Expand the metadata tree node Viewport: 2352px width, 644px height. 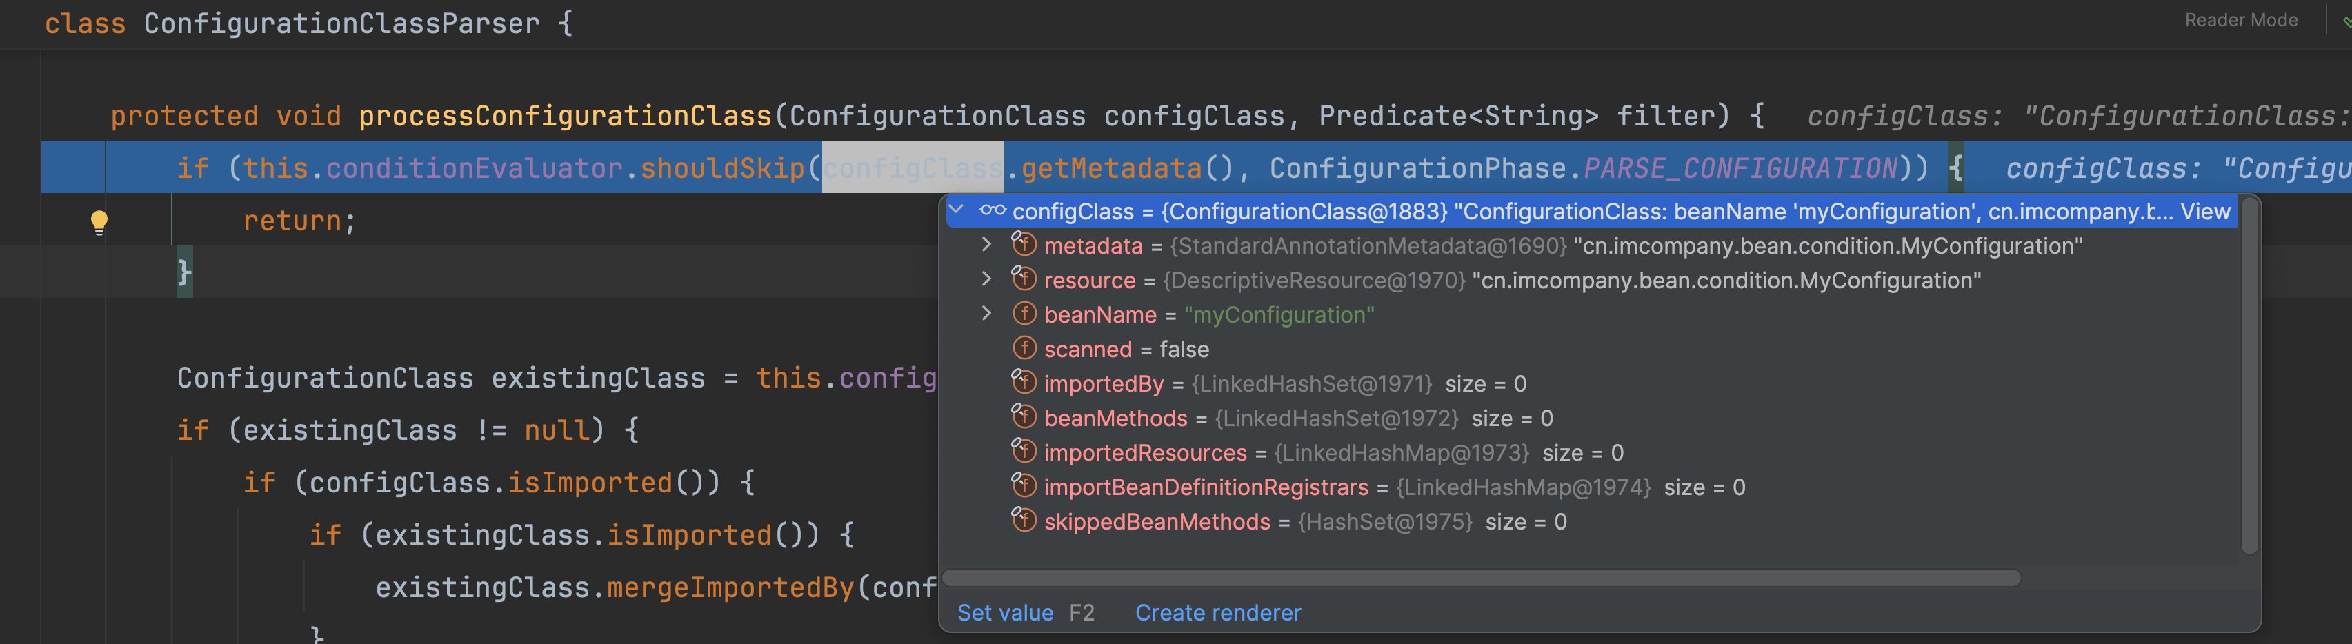986,245
